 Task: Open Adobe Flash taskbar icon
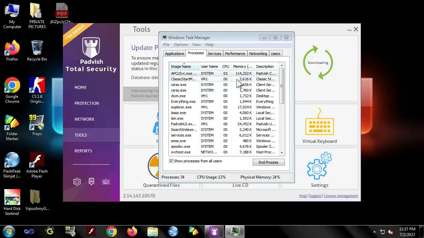[91, 231]
